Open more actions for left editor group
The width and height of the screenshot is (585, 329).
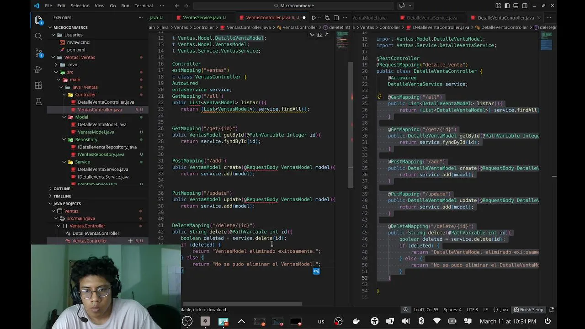click(345, 18)
